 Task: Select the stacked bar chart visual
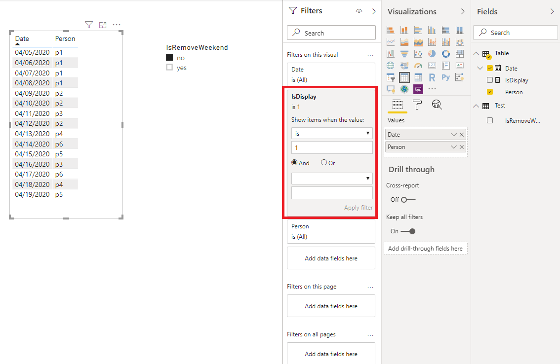point(390,31)
